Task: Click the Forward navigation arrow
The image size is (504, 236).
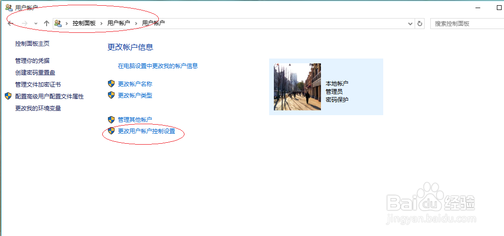Action: pyautogui.click(x=25, y=23)
